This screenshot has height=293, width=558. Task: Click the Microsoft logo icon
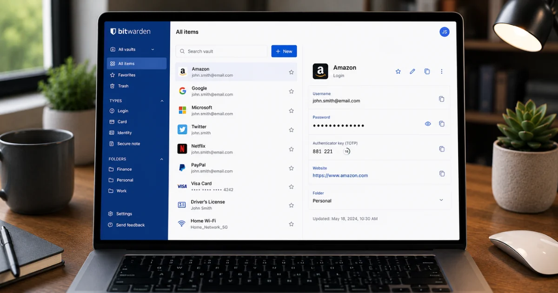coord(182,110)
